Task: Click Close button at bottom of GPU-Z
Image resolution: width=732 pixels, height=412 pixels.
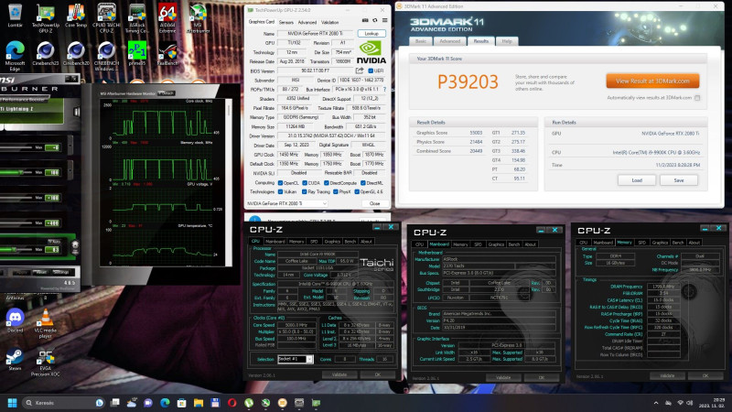Action: (375, 203)
